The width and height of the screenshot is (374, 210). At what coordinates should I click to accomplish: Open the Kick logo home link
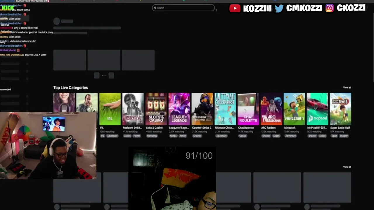click(7, 8)
